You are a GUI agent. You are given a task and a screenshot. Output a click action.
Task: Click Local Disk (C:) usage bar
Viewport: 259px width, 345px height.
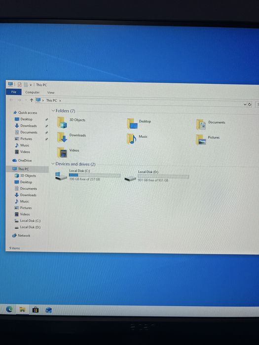click(95, 175)
